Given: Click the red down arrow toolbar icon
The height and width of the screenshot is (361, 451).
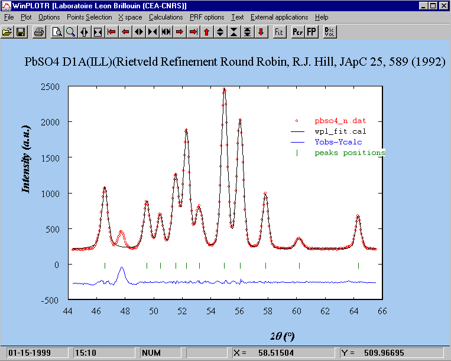Looking at the screenshot, I should point(261,31).
